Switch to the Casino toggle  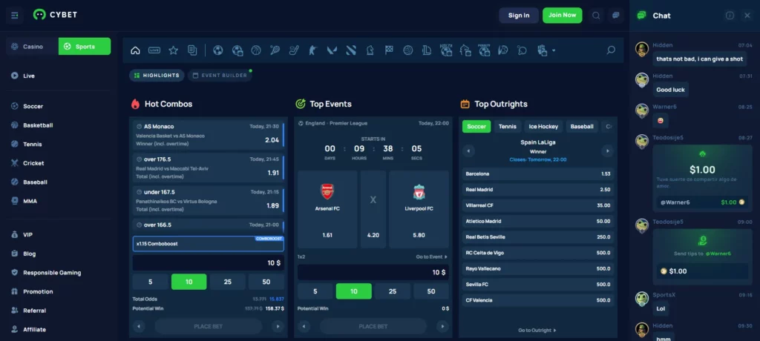click(x=33, y=47)
